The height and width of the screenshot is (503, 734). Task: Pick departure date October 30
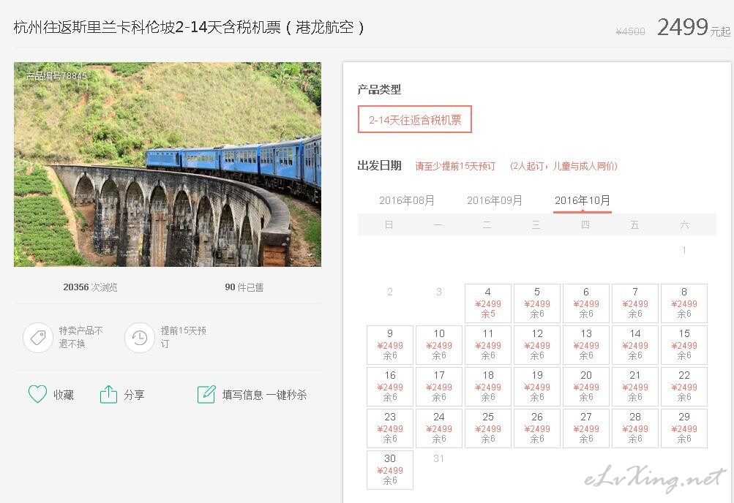click(390, 469)
